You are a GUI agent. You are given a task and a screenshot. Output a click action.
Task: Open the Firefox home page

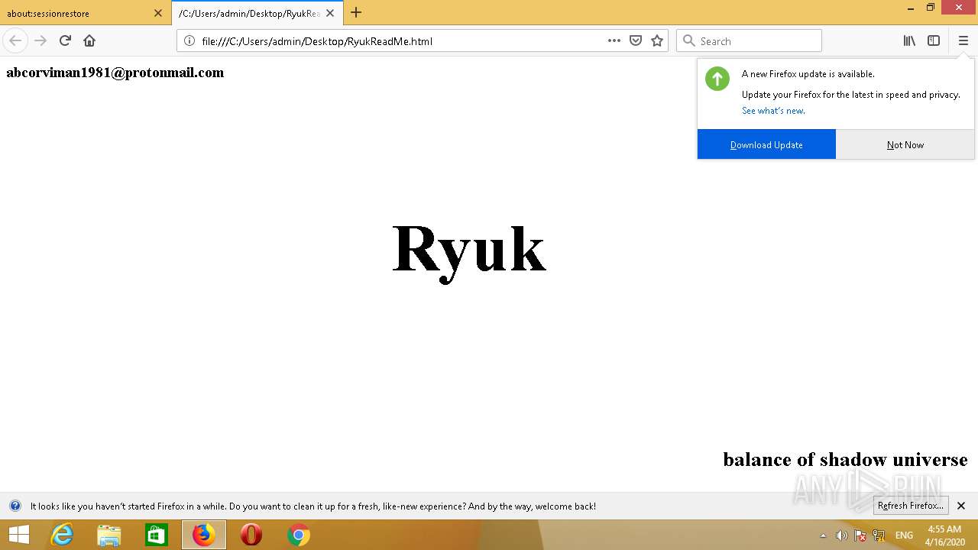(89, 40)
